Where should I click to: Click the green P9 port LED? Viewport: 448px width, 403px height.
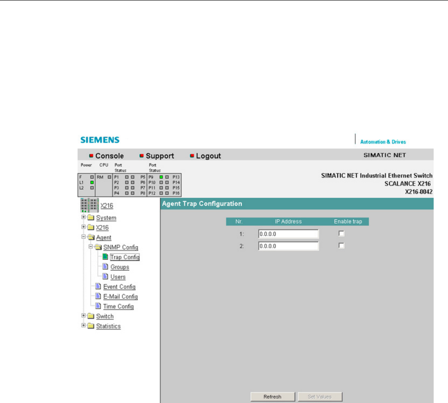point(161,177)
